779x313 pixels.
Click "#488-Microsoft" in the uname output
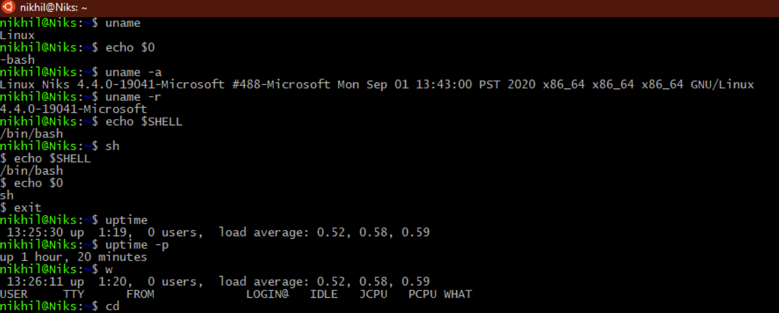281,85
